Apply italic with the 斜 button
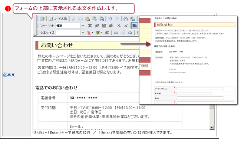Viewport: 241px width, 145px height. coord(97,26)
